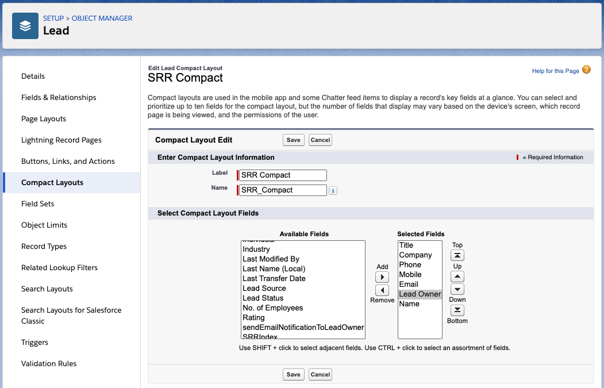Click the top Cancel button
Image resolution: width=604 pixels, height=388 pixels.
[x=321, y=140]
